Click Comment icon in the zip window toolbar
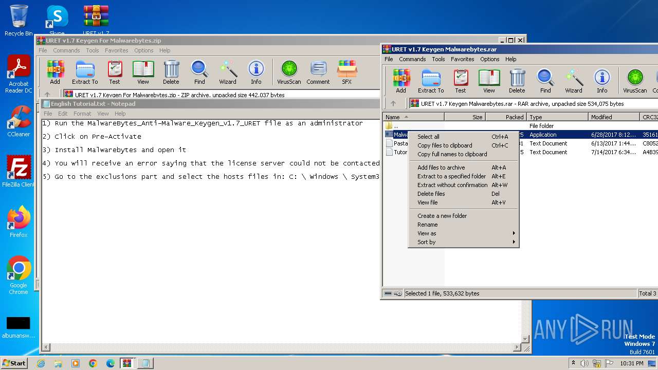The width and height of the screenshot is (658, 370). click(318, 72)
